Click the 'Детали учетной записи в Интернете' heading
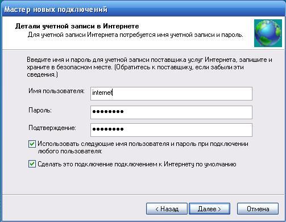Screen dimensions: 286x222 (77, 26)
